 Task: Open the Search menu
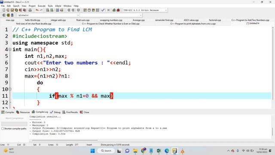16,6
